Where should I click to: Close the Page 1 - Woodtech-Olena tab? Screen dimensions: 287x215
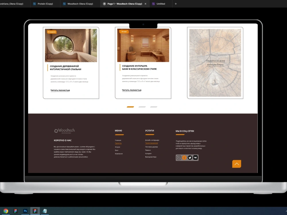146,4
